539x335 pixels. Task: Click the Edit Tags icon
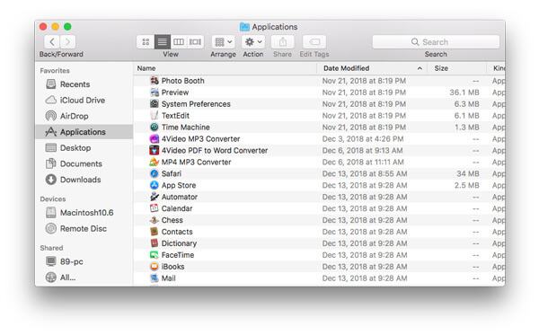[314, 42]
